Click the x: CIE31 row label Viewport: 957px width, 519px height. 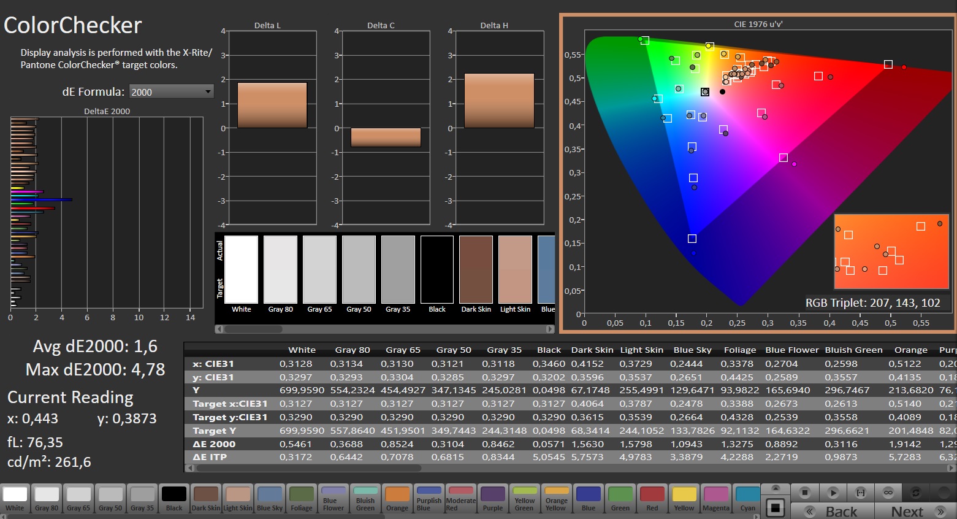213,364
